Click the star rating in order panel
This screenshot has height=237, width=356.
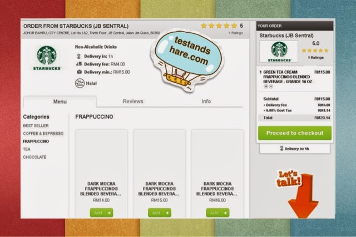315,51
